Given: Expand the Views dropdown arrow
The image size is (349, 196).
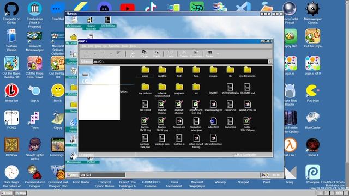Looking at the screenshot, I should tap(218, 54).
